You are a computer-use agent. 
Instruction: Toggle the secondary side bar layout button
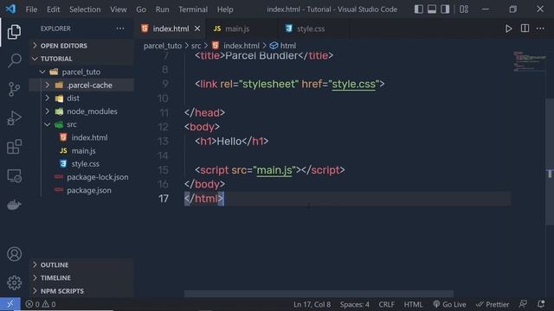pos(445,10)
